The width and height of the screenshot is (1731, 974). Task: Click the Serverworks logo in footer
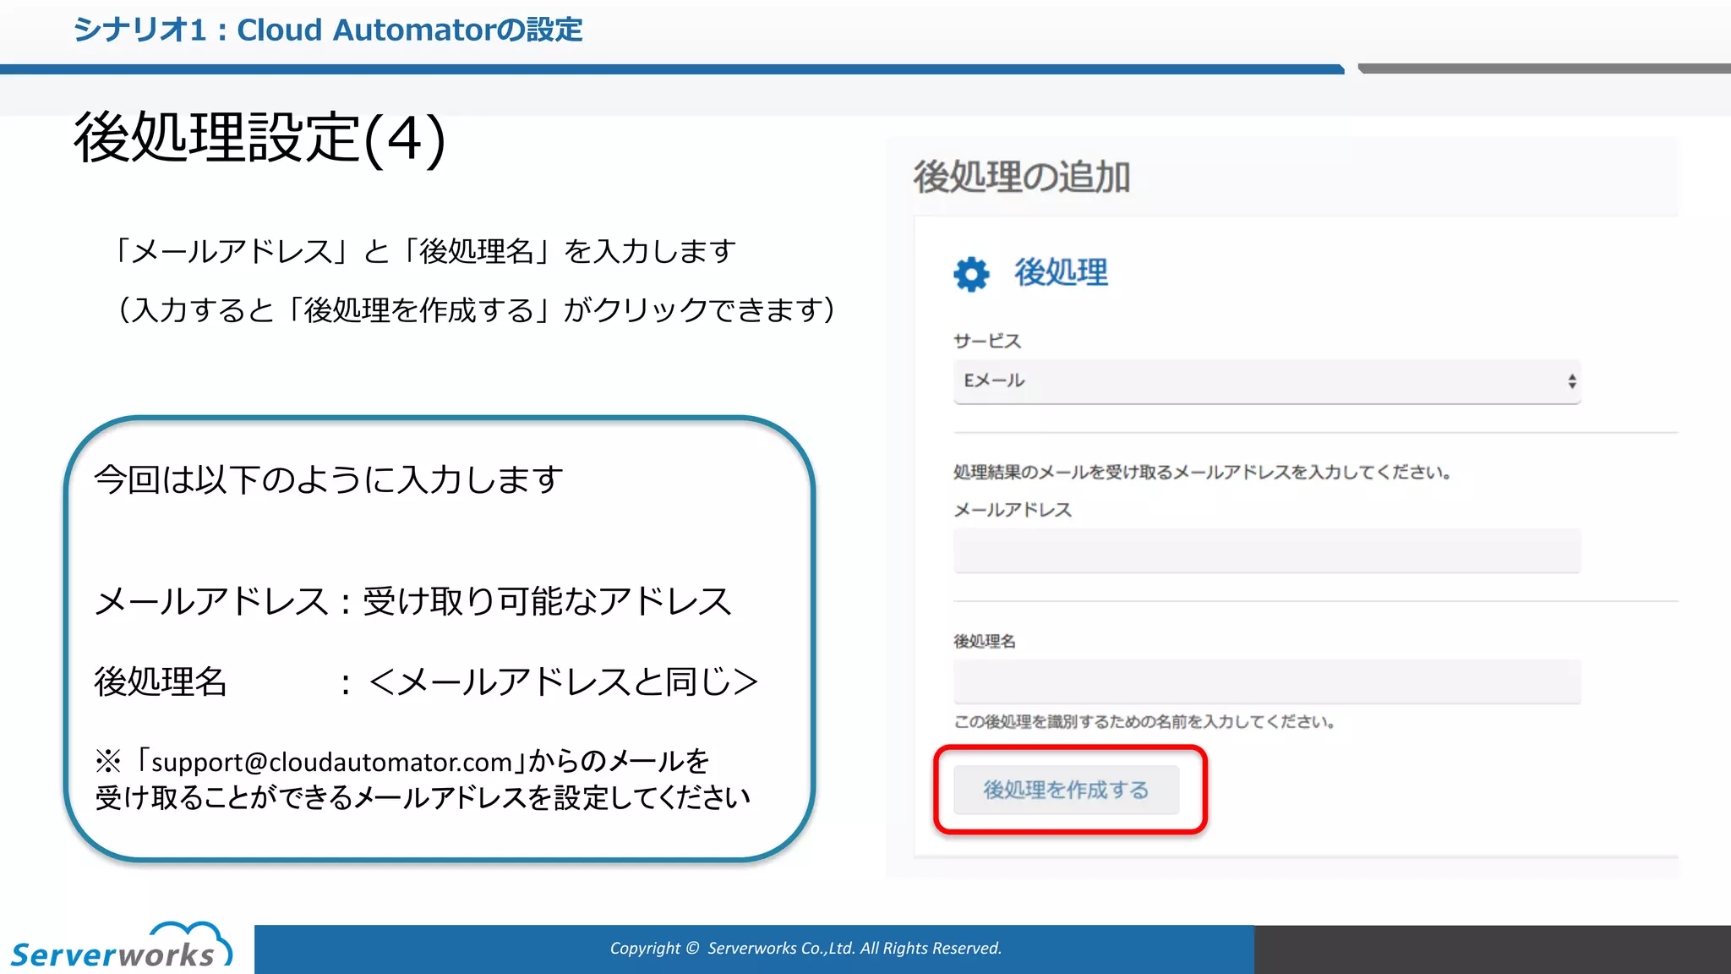121,945
